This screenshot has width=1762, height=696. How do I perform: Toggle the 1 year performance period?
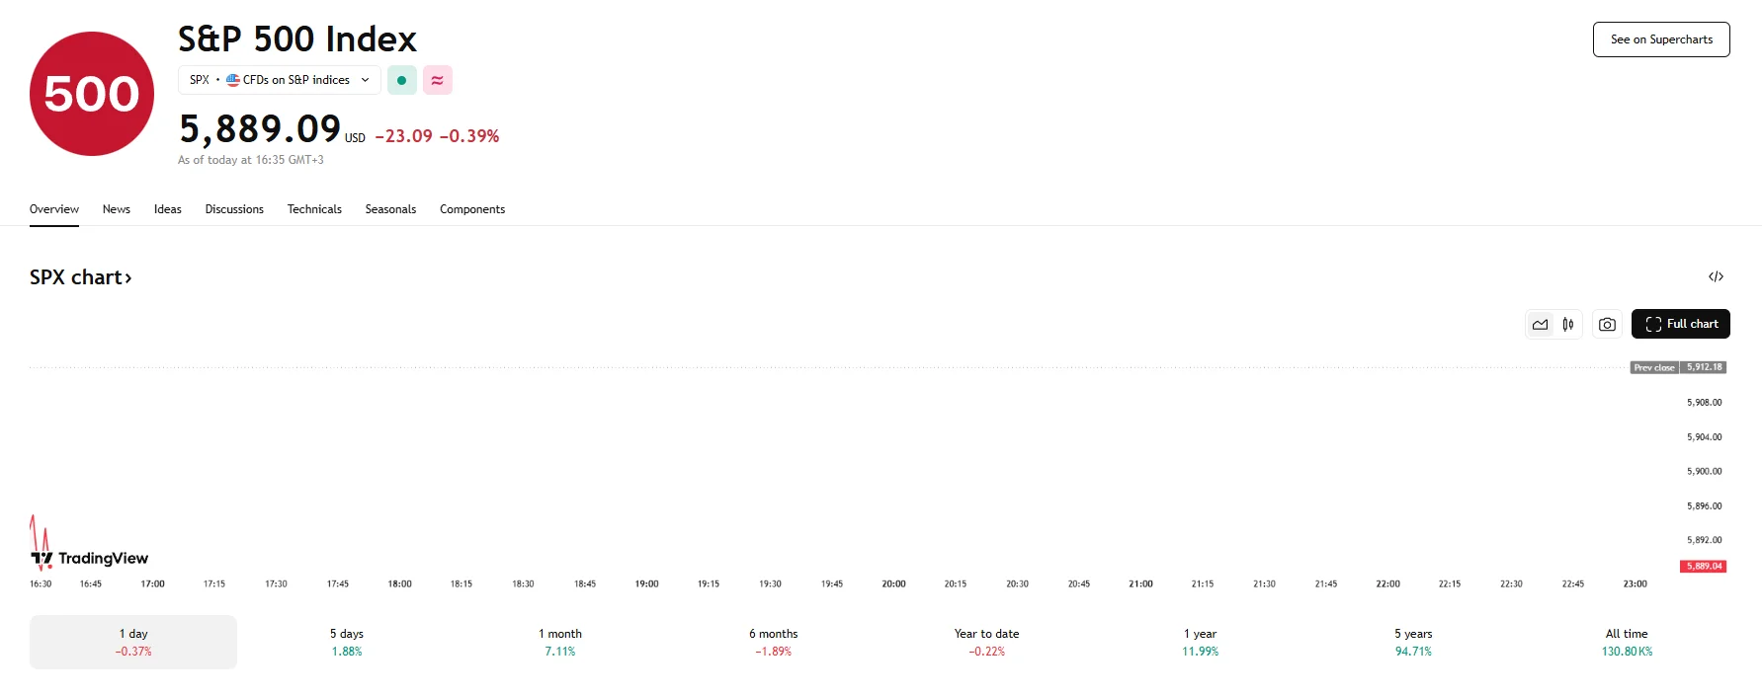1200,641
